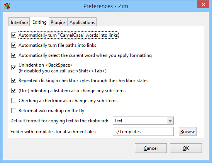Uncheck automatically turn file paths into links
The width and height of the screenshot is (212, 163).
(x=14, y=45)
